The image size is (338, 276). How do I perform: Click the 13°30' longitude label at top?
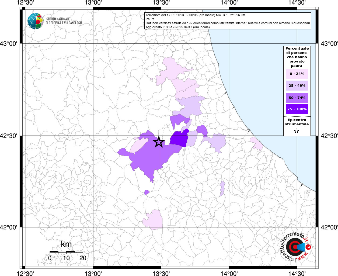click(161, 3)
